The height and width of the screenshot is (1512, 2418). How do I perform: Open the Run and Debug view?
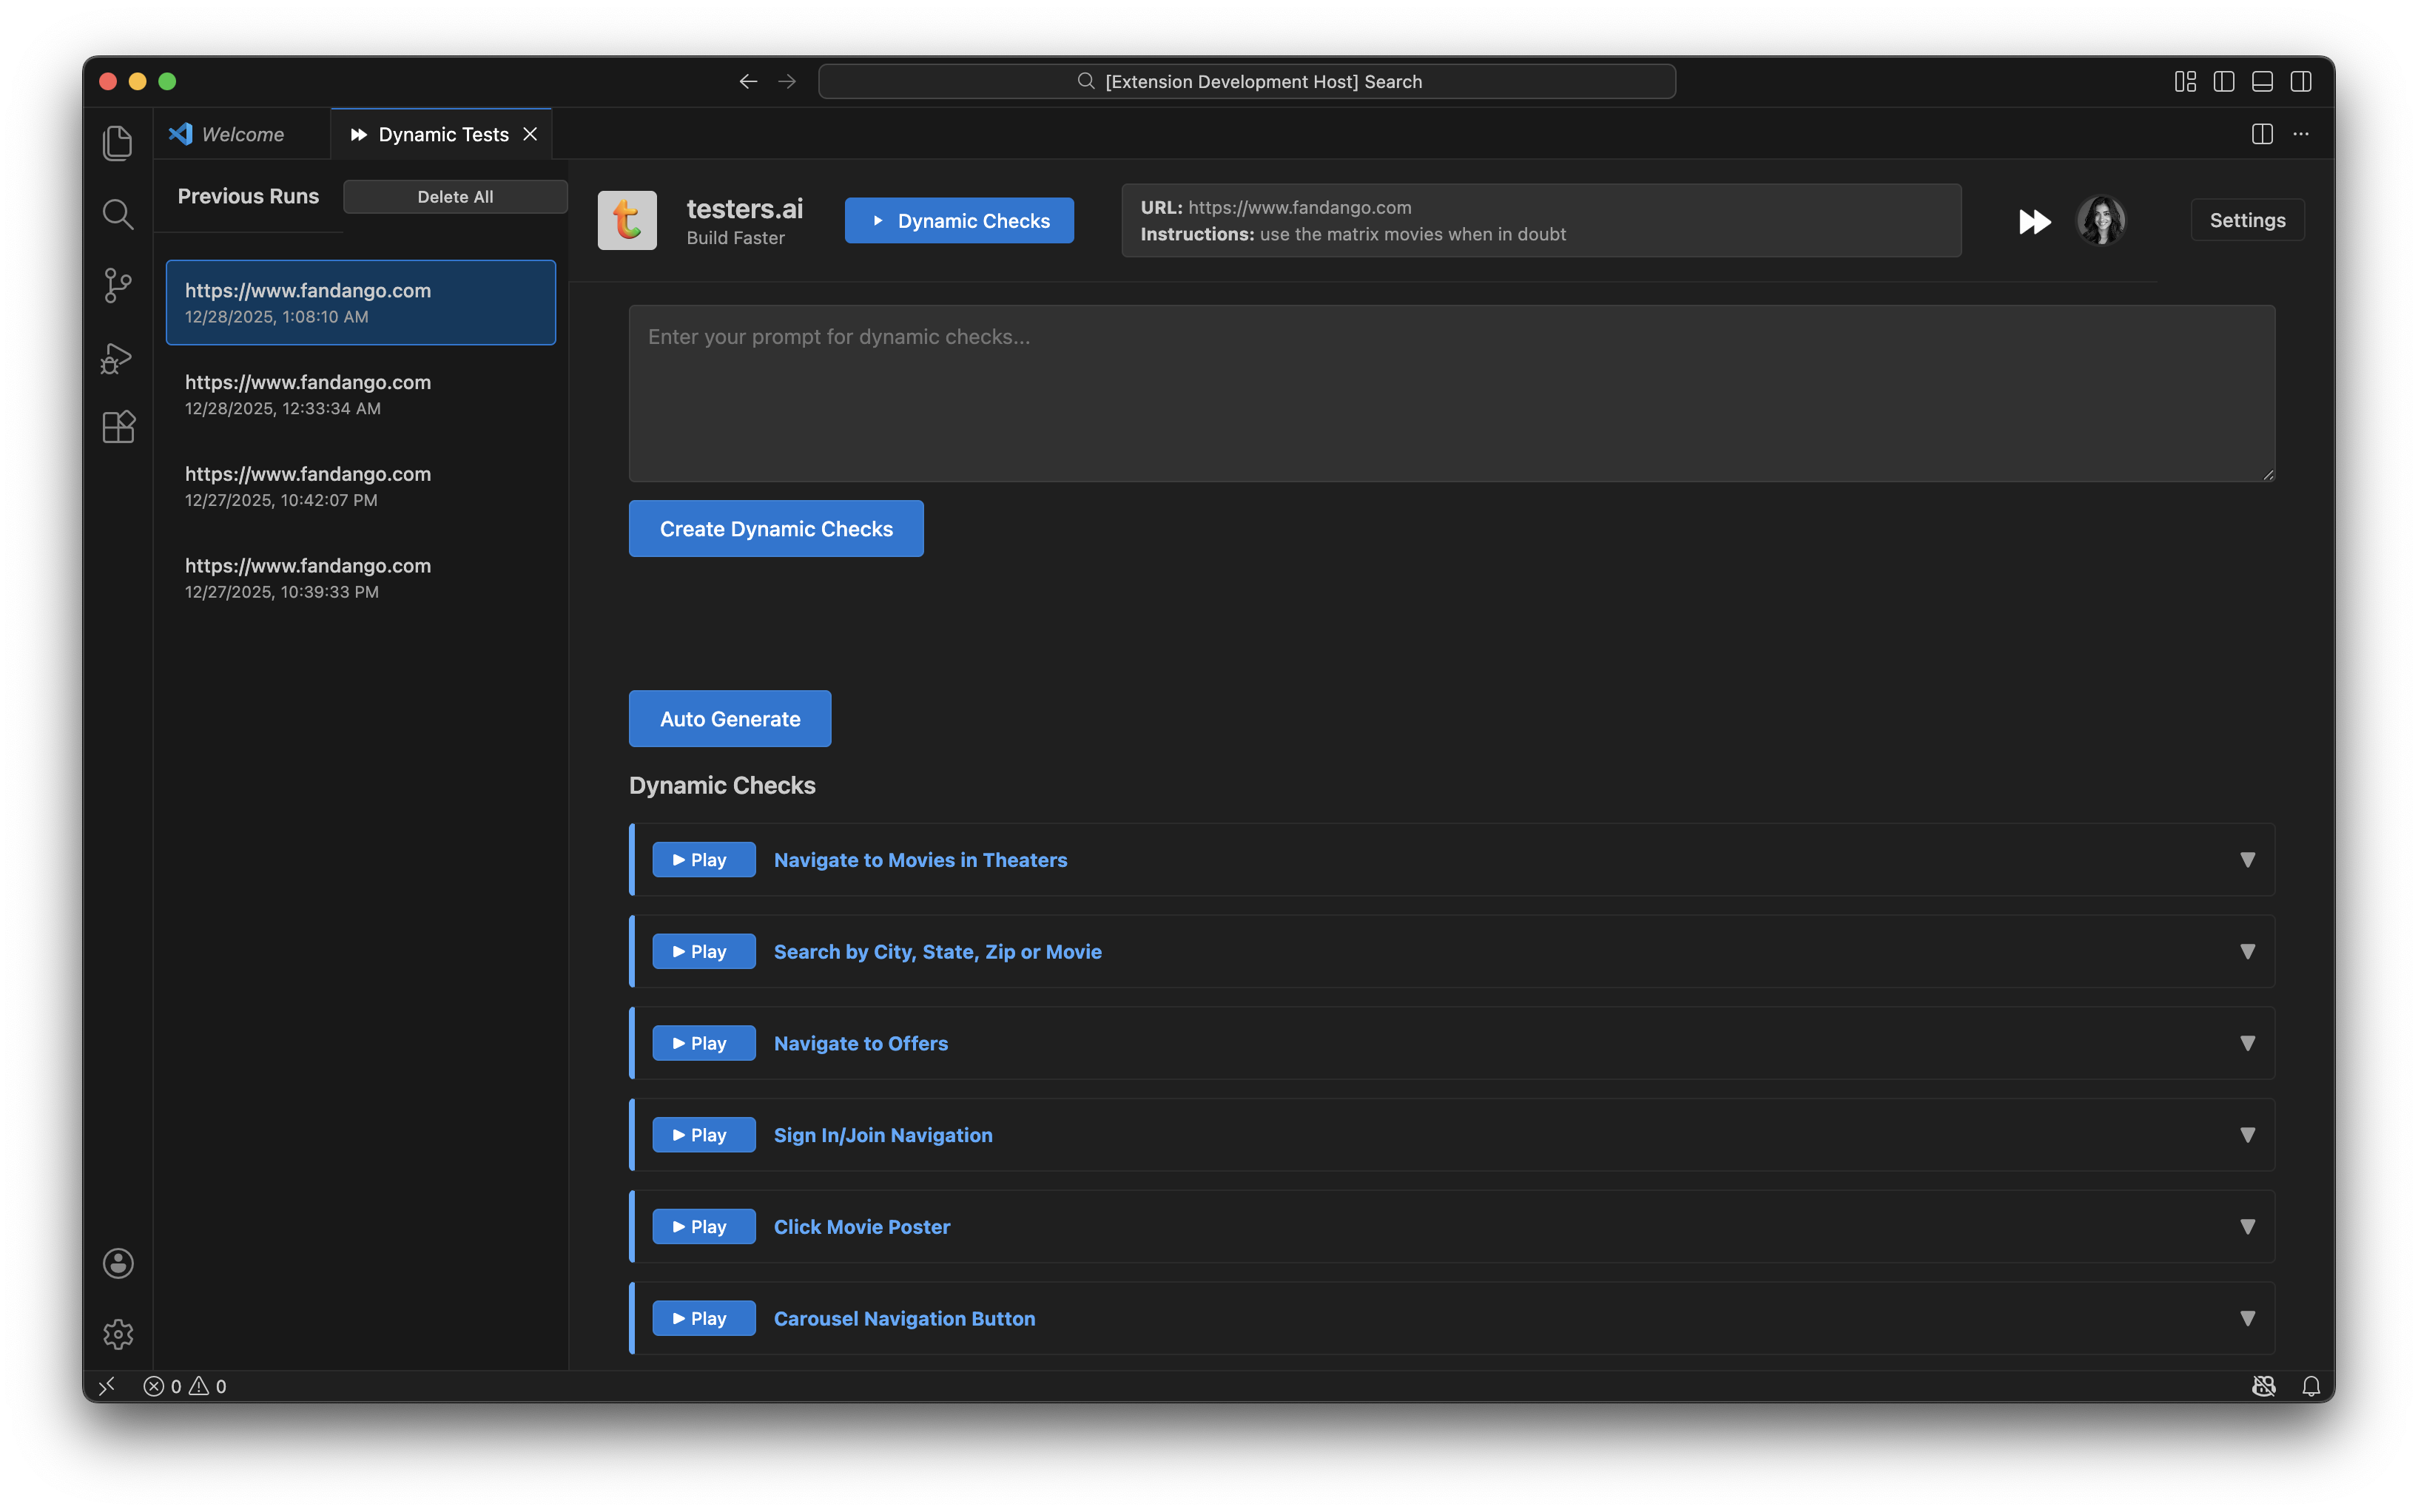pyautogui.click(x=118, y=357)
